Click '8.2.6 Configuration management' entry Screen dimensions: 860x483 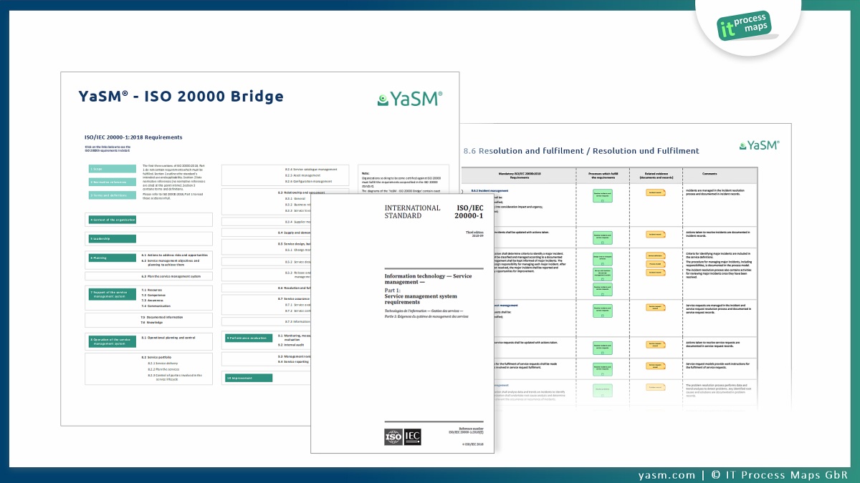point(309,181)
